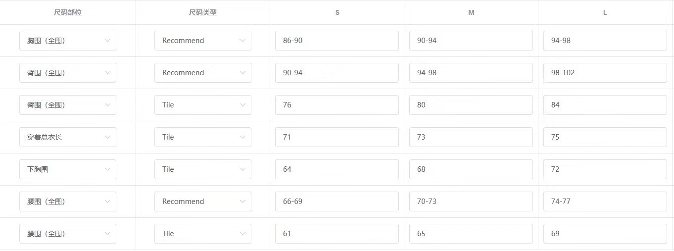
Task: Click the 尺码类型 column header
Action: pos(203,12)
